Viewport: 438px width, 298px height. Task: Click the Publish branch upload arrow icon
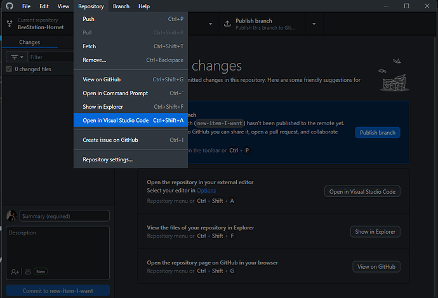pyautogui.click(x=227, y=24)
